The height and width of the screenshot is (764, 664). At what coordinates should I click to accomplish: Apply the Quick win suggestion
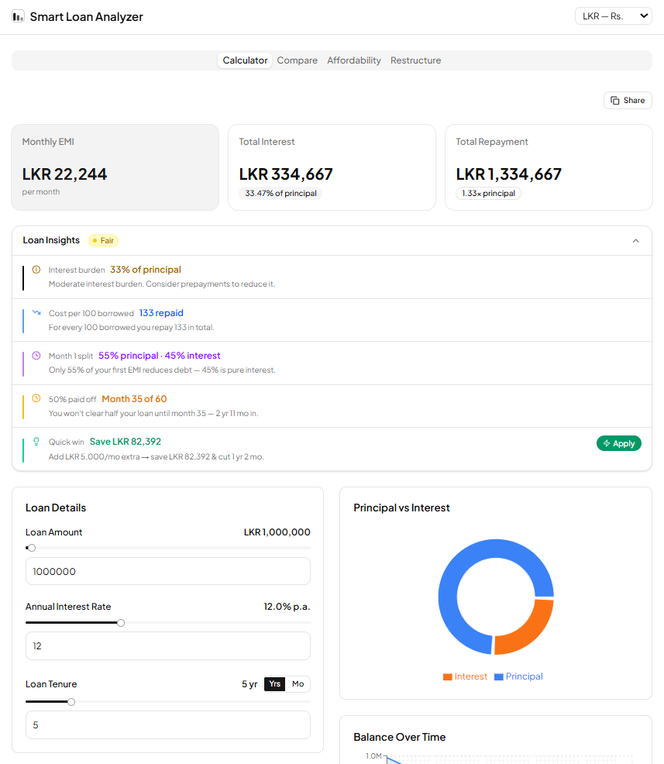(x=619, y=443)
